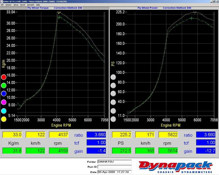Click the yellow peak marker on power curve
This screenshot has width=219, height=175.
pos(195,13)
